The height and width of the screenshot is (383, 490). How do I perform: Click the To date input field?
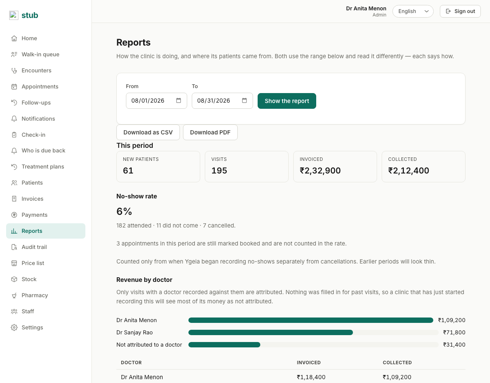point(222,101)
